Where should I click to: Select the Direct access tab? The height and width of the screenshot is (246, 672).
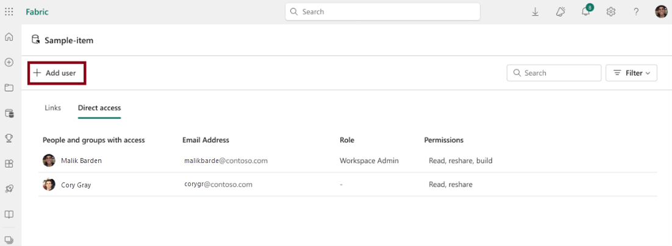pos(99,108)
